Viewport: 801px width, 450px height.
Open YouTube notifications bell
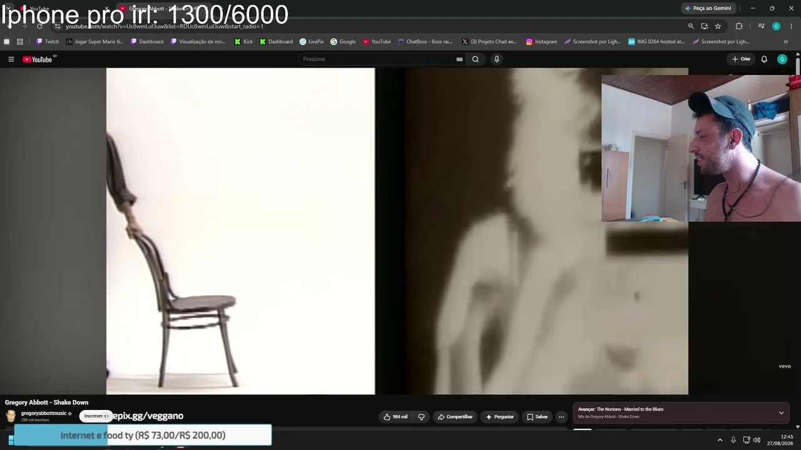tap(764, 59)
